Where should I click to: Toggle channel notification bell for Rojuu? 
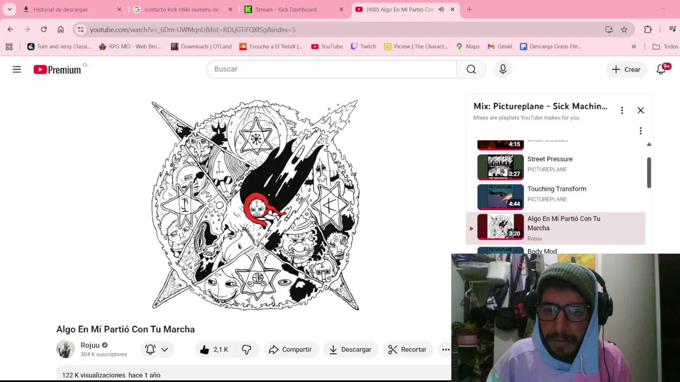pos(150,349)
